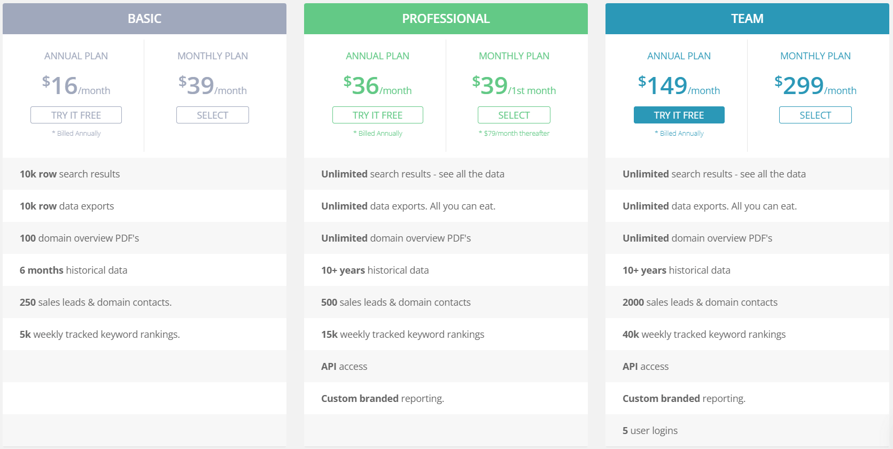Click Team 2000 sales leads feature row
This screenshot has height=449, width=893.
pos(747,302)
